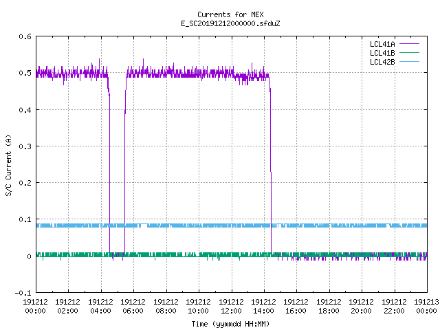
Task: Click the -0.1 y-axis tick label
Action: [x=23, y=293]
